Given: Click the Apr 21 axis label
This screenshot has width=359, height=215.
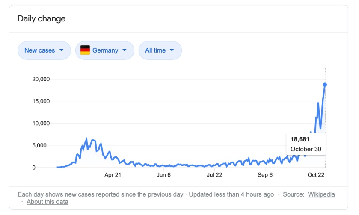Looking at the screenshot, I should (113, 175).
